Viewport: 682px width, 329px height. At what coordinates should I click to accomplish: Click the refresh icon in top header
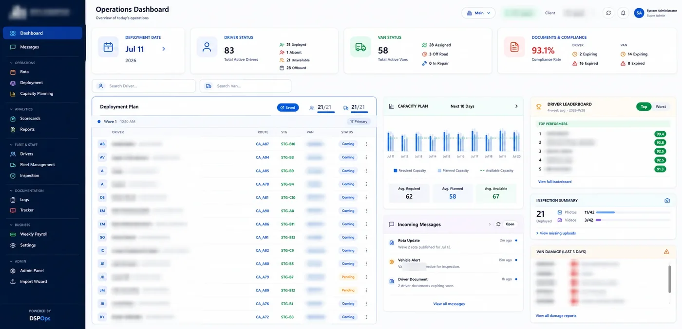coord(608,13)
